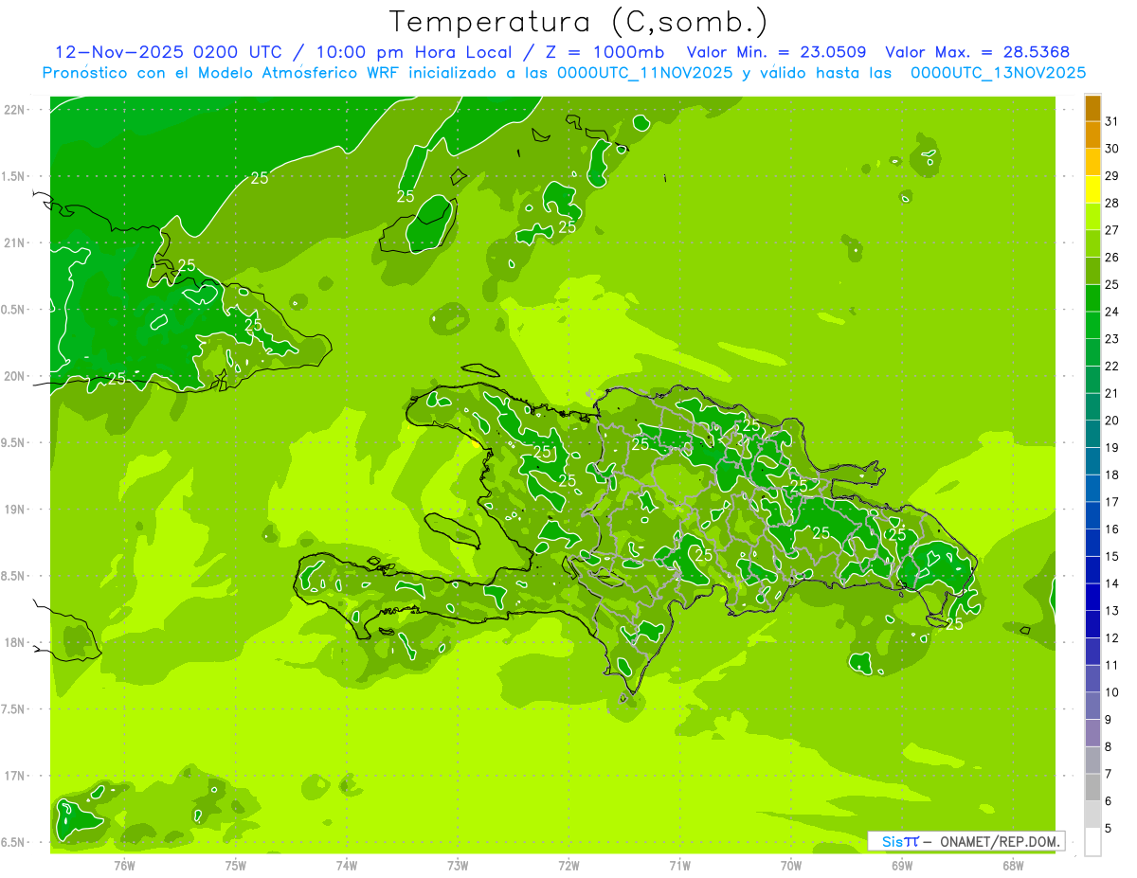Image resolution: width=1137 pixels, height=878 pixels.
Task: Click legend value '31'
Action: [x=1111, y=121]
